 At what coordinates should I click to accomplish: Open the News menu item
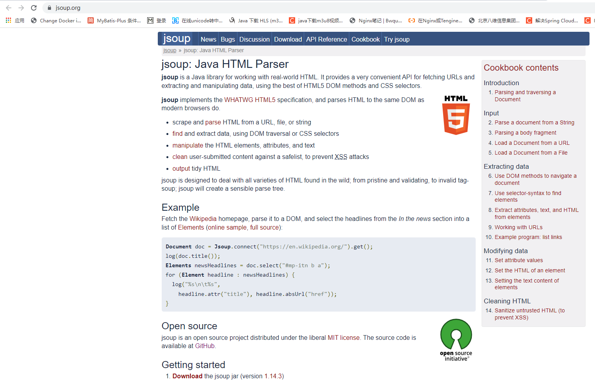point(208,39)
